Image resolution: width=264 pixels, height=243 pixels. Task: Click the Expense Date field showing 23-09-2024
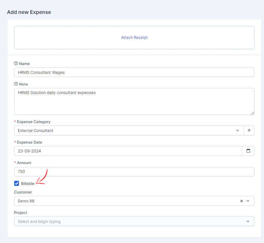pos(126,151)
